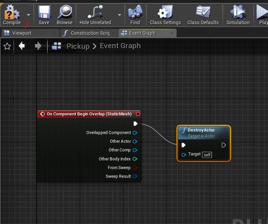Click the From Sweep boolean pin

135,168
